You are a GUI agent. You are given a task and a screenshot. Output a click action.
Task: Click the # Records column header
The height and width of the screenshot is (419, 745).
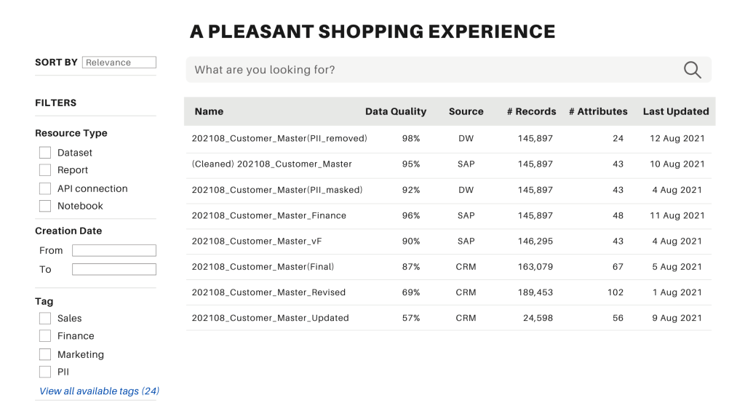(531, 111)
